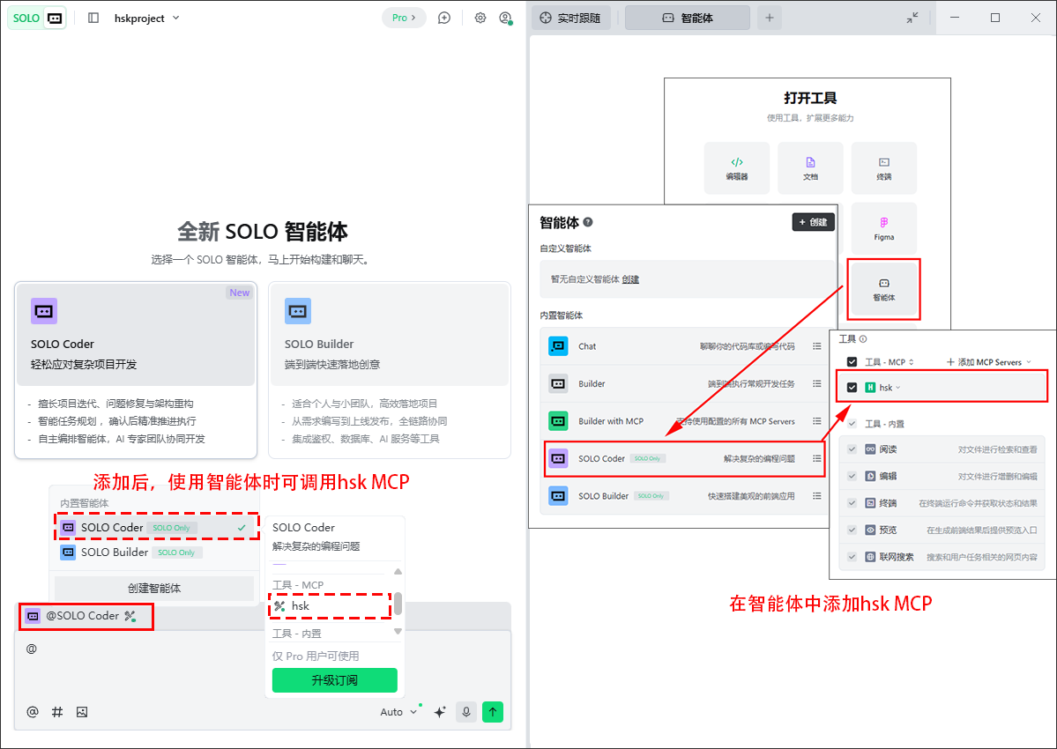Start a new chat via top bar icon
Screen dimensions: 1057x749
(444, 18)
